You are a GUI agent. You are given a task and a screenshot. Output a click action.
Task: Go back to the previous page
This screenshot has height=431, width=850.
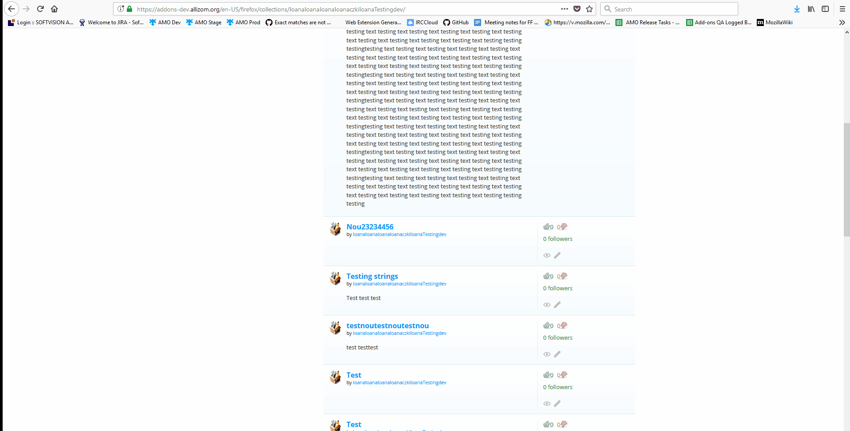(11, 9)
